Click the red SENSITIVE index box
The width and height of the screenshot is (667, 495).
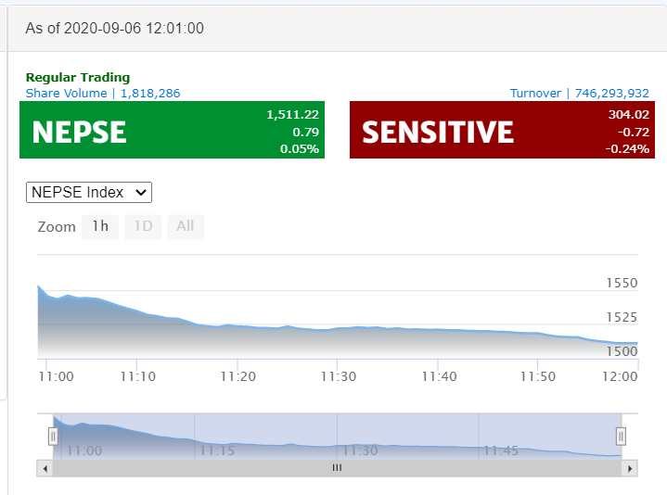click(502, 130)
